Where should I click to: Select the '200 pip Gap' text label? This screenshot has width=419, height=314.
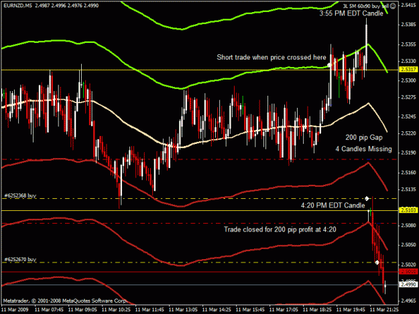(363, 138)
